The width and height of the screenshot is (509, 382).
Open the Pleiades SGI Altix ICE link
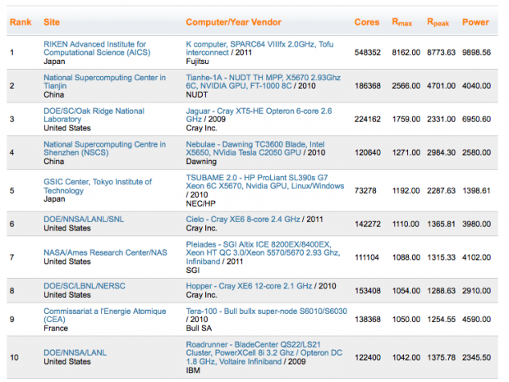pyautogui.click(x=263, y=252)
